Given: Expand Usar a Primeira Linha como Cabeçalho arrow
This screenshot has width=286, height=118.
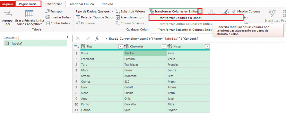Looking at the screenshot, I should (x=41, y=24).
